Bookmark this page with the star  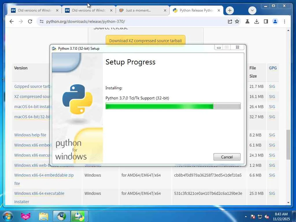click(237, 21)
